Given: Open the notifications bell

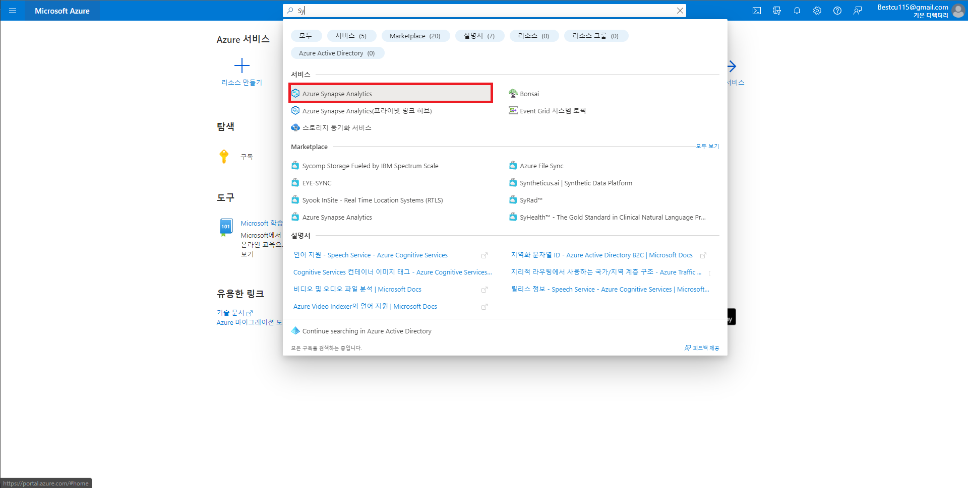Looking at the screenshot, I should click(797, 11).
